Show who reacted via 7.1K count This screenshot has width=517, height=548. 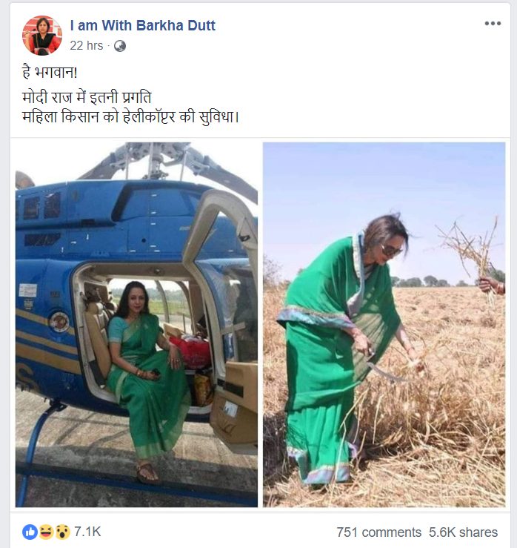[87, 532]
